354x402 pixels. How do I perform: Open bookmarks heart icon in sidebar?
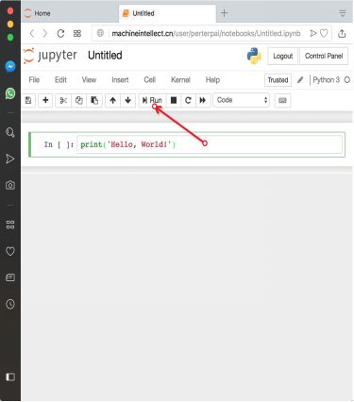click(10, 251)
